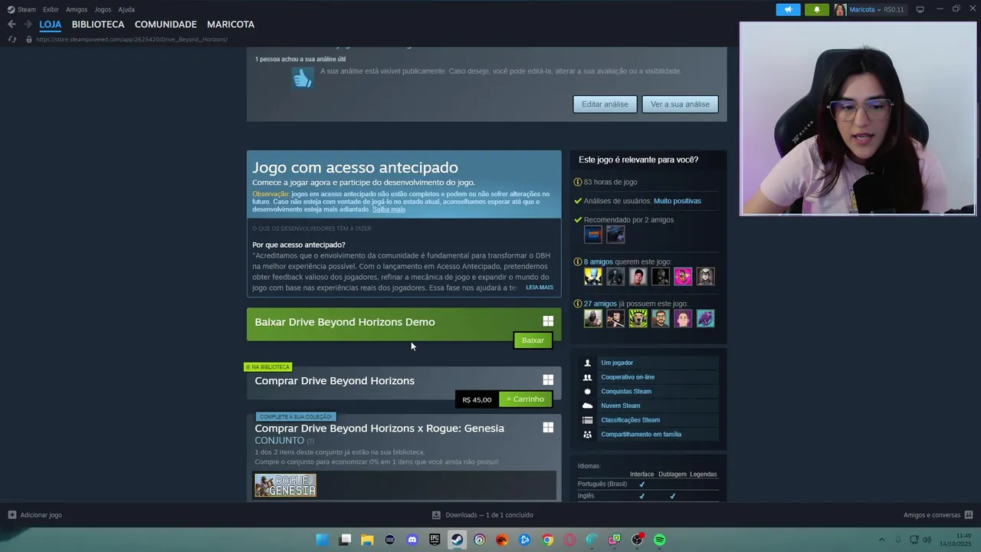Expand the text with LEIA MAIS
This screenshot has width=981, height=552.
click(x=540, y=287)
